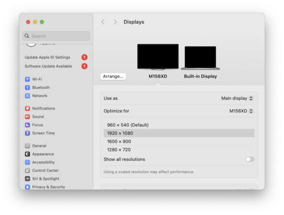Select the Bluetooth icon in sidebar
Viewport: 284px width, 215px height.
click(27, 88)
